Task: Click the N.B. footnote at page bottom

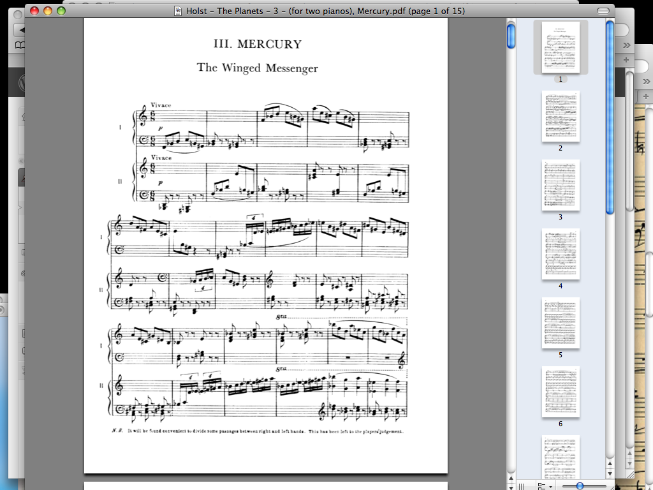Action: (x=258, y=431)
